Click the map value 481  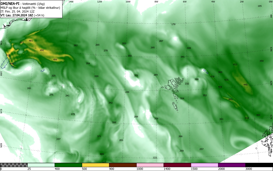coord(31,41)
